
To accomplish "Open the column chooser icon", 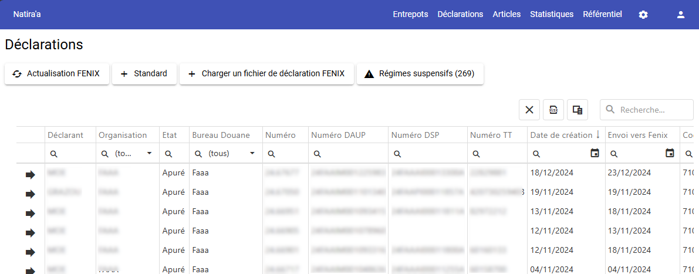I will [578, 110].
